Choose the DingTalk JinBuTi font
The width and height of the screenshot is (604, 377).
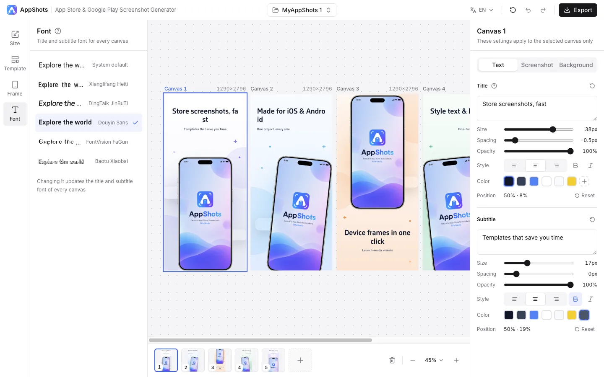(x=89, y=103)
